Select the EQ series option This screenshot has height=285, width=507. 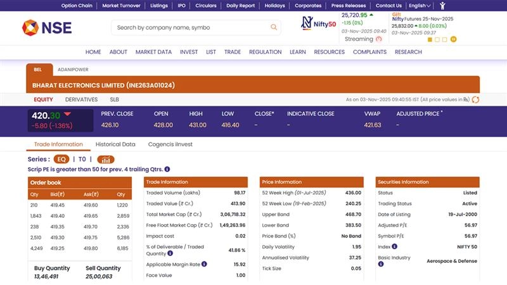61,160
